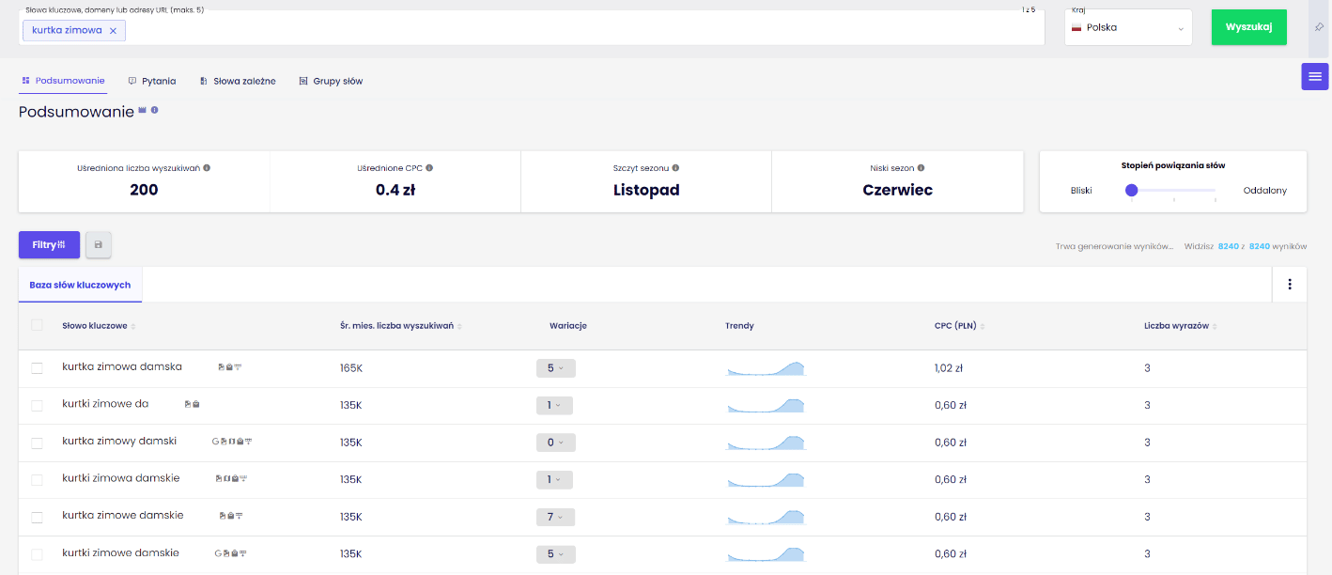Viewport: 1332px width, 575px height.
Task: Switch to the Pytania tab
Action: coord(152,81)
